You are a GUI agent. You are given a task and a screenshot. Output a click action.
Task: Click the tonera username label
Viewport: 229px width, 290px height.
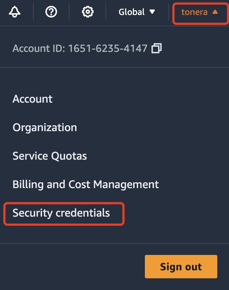(x=194, y=12)
